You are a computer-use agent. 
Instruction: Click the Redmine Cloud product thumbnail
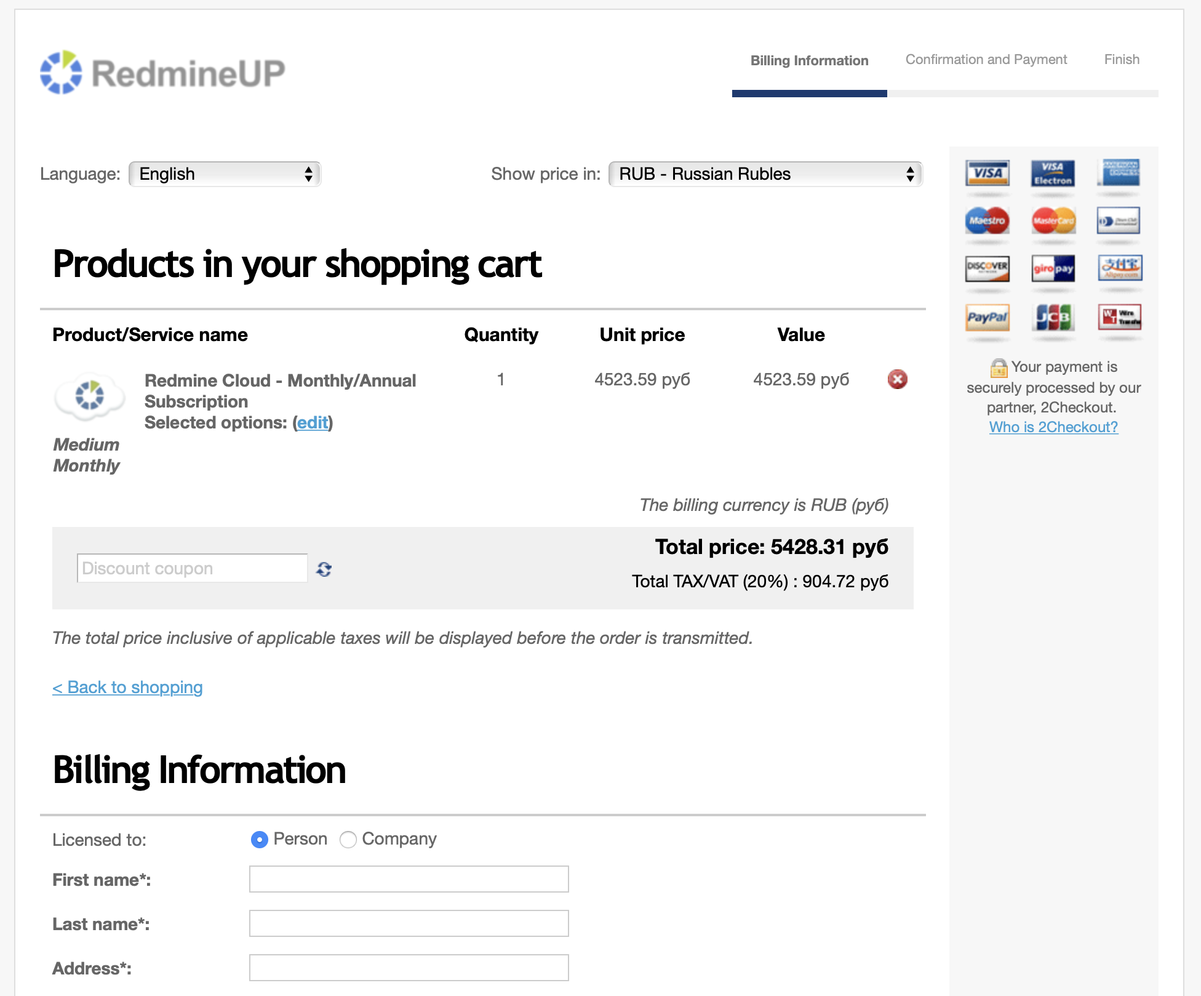click(x=89, y=396)
